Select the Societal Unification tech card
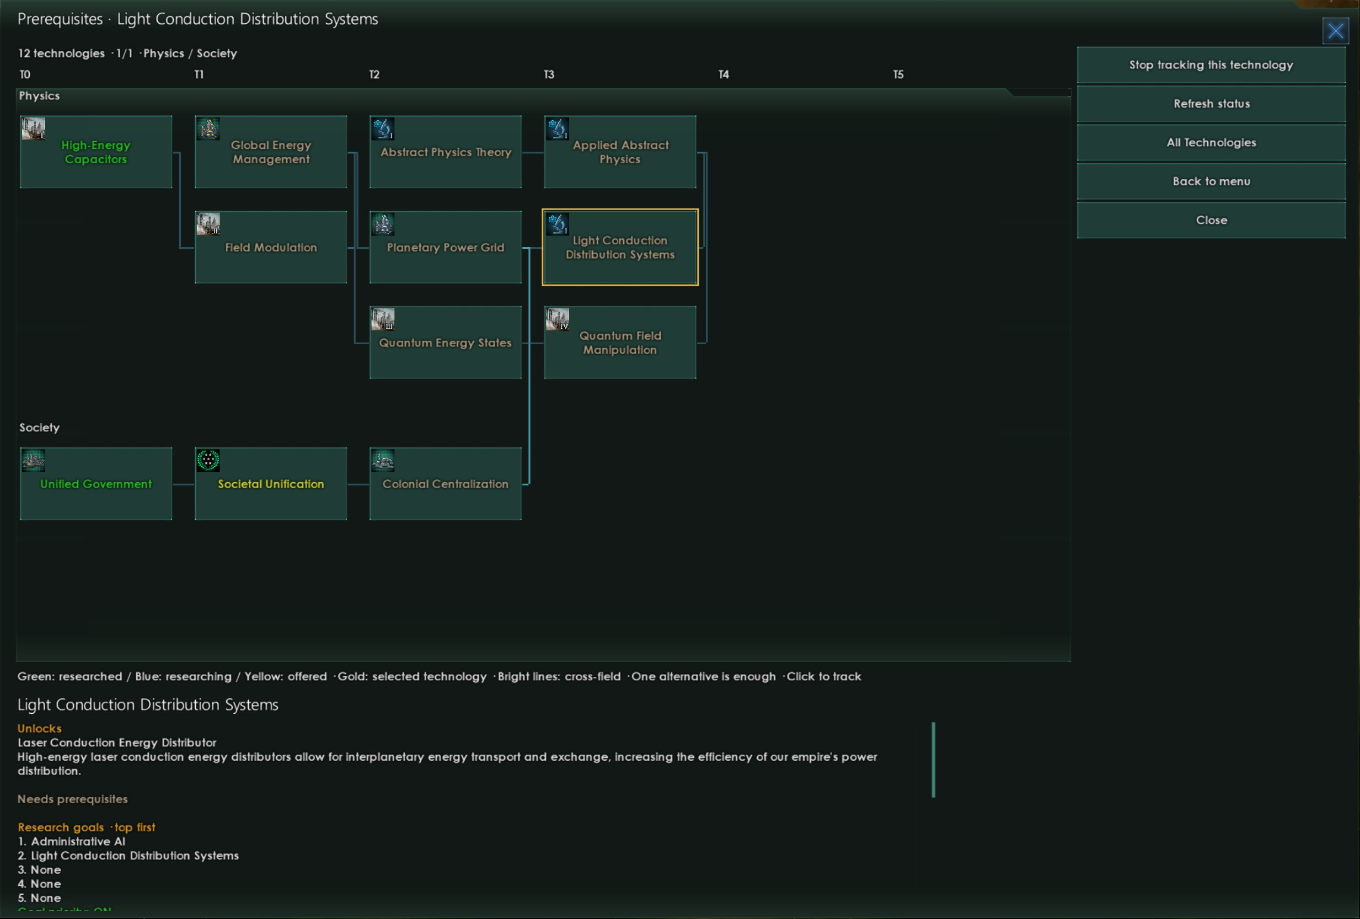 click(x=270, y=484)
